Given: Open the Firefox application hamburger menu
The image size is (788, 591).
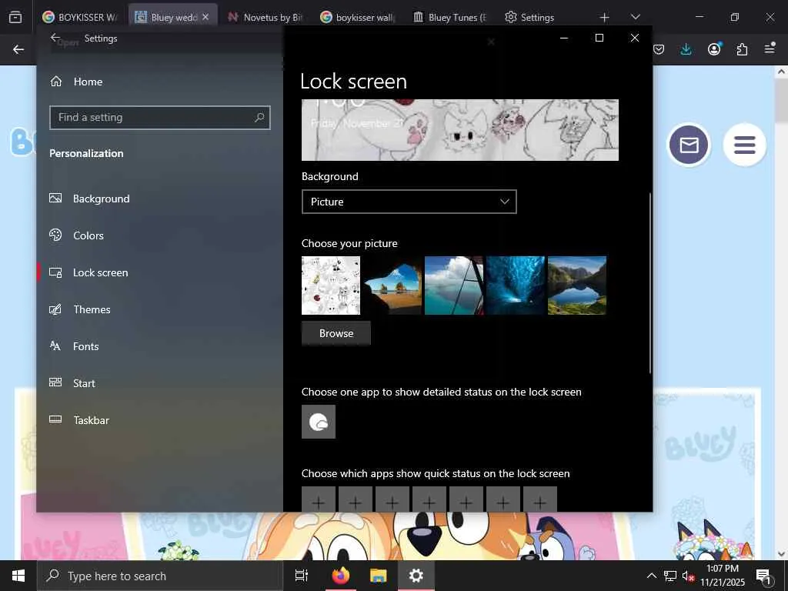Looking at the screenshot, I should [770, 48].
